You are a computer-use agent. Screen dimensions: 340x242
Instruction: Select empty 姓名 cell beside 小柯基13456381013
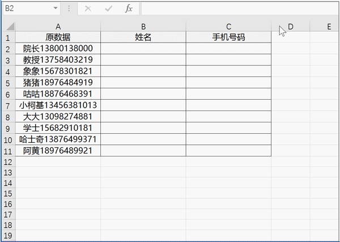pyautogui.click(x=143, y=105)
